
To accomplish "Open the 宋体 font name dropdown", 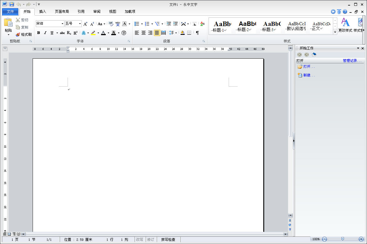I will (x=62, y=24).
